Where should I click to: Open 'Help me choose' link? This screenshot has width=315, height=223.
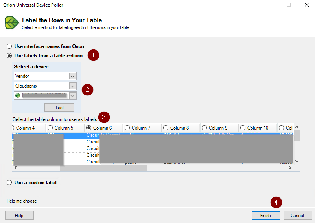pyautogui.click(x=22, y=201)
